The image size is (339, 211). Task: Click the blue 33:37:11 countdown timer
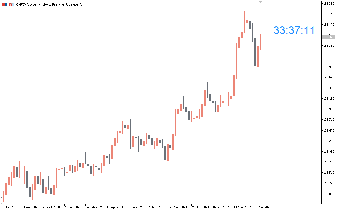point(294,30)
